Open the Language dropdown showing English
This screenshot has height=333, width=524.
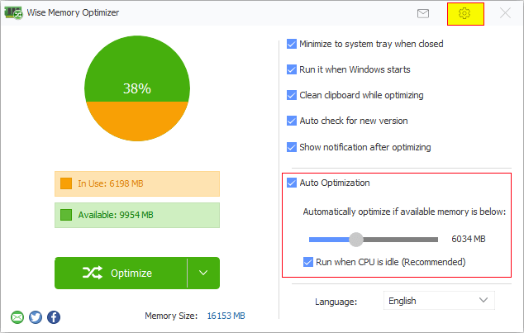[x=440, y=301]
